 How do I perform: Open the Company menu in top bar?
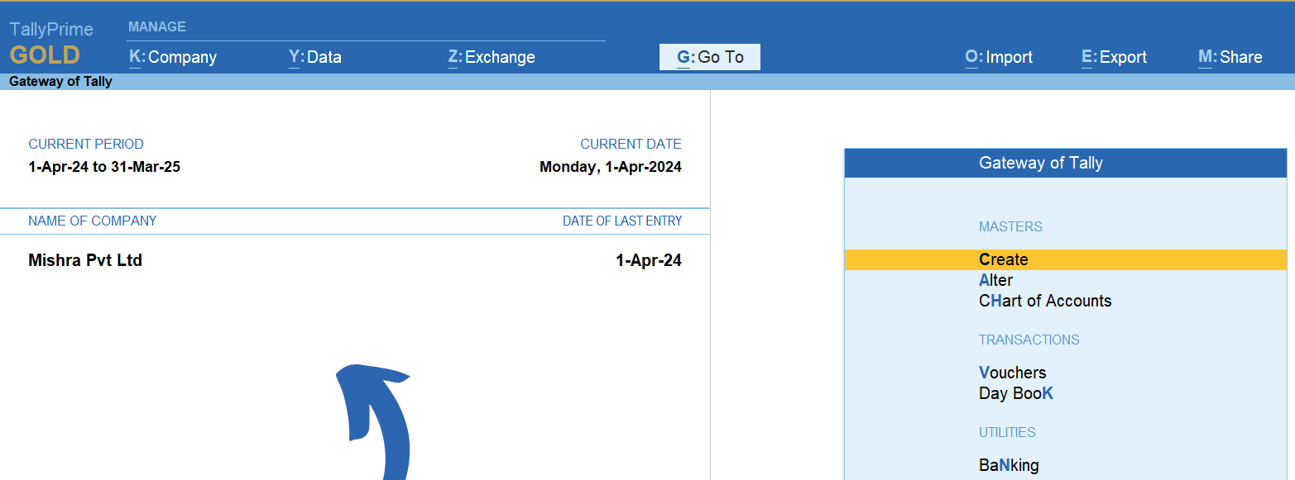[x=173, y=57]
